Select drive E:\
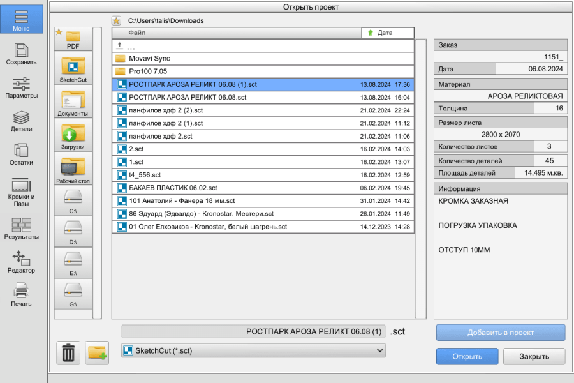 [73, 263]
